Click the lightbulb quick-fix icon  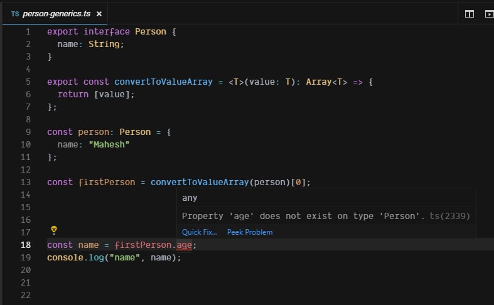(54, 230)
